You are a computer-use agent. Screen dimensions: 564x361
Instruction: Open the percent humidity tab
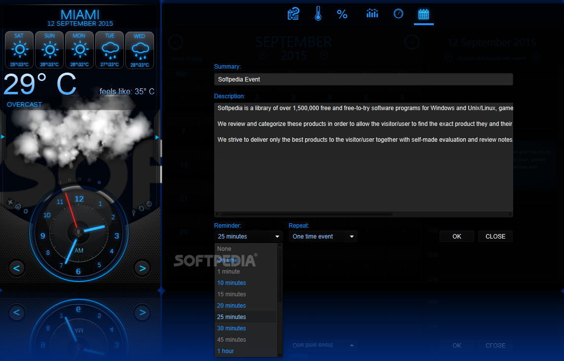coord(342,14)
